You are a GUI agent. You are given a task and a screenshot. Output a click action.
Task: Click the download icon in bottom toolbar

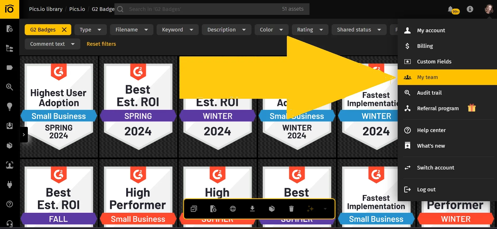click(x=252, y=209)
